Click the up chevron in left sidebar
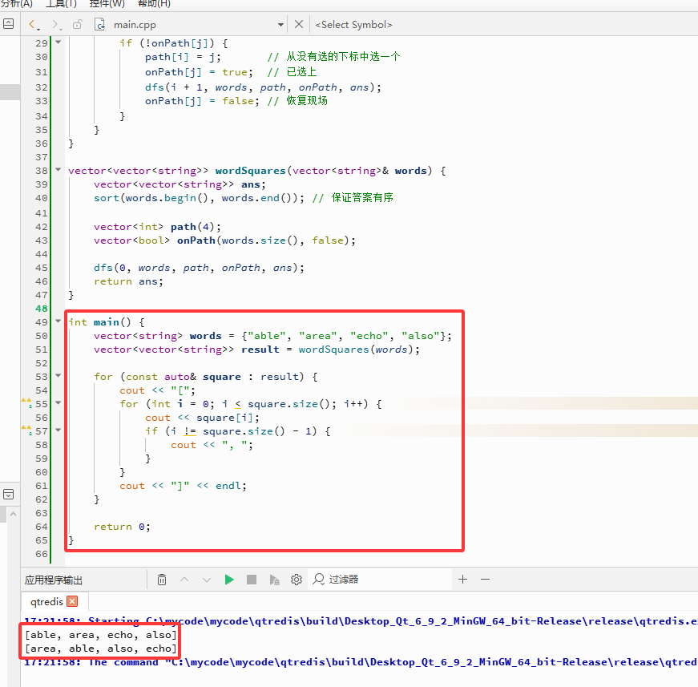 [x=14, y=514]
